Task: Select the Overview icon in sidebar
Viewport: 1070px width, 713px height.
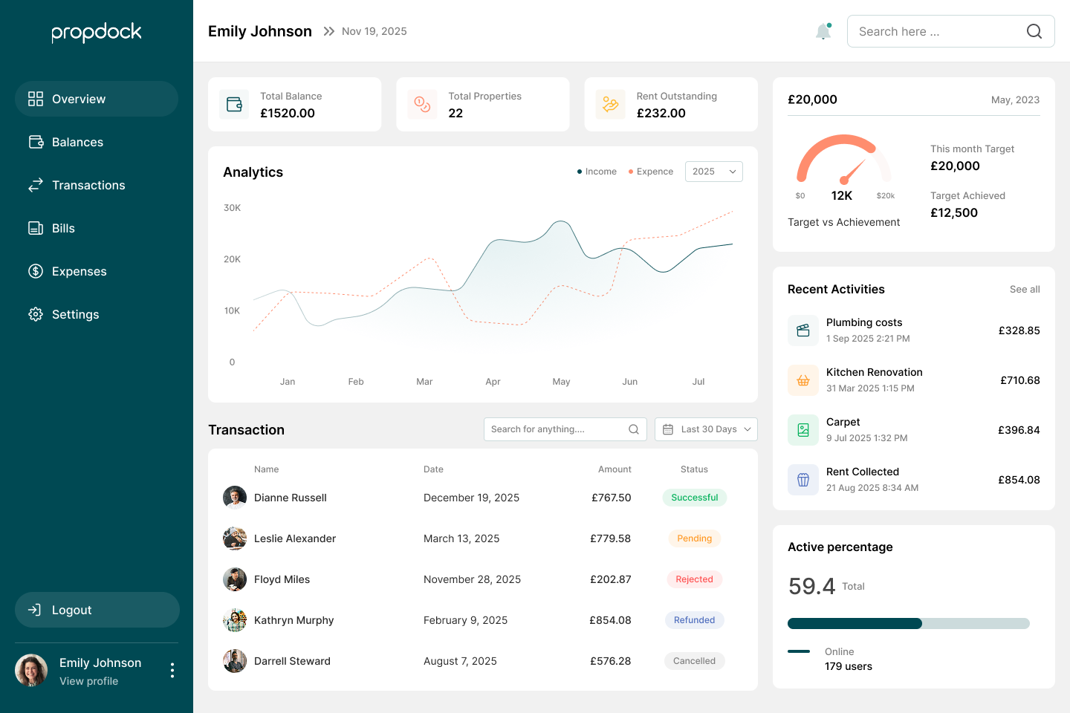Action: coord(36,98)
